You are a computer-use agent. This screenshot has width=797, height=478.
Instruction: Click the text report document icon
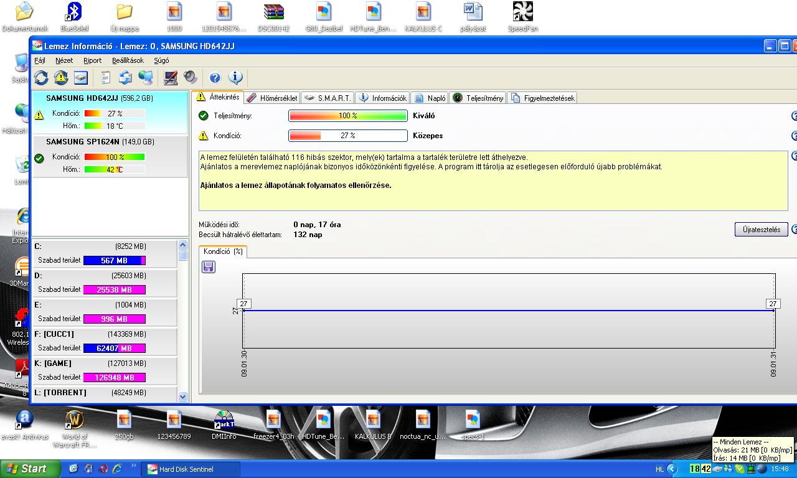coord(106,78)
